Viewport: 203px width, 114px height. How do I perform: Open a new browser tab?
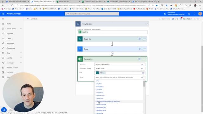[x=159, y=2]
